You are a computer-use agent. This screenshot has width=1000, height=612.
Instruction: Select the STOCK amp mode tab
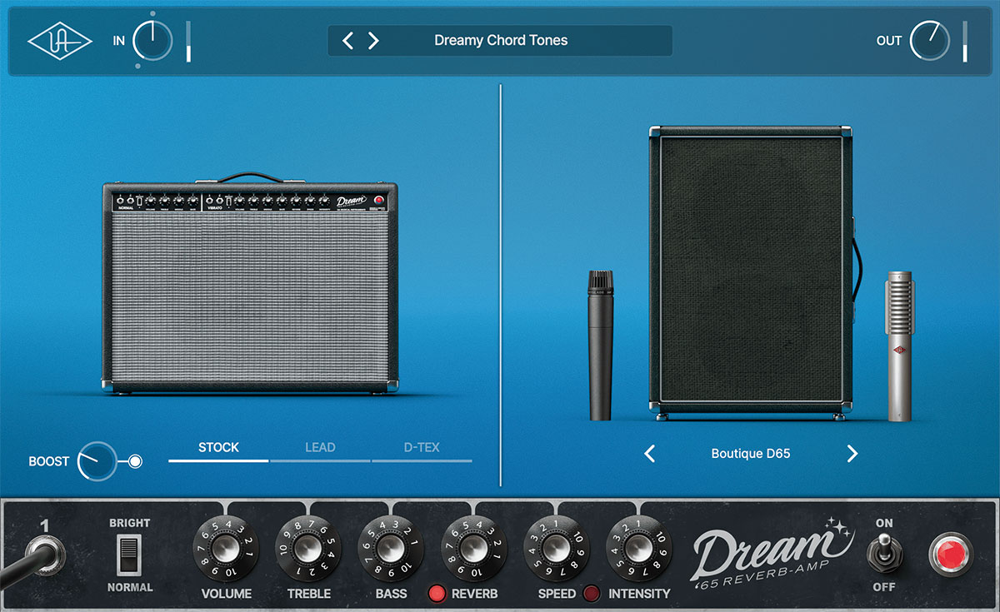[x=218, y=448]
